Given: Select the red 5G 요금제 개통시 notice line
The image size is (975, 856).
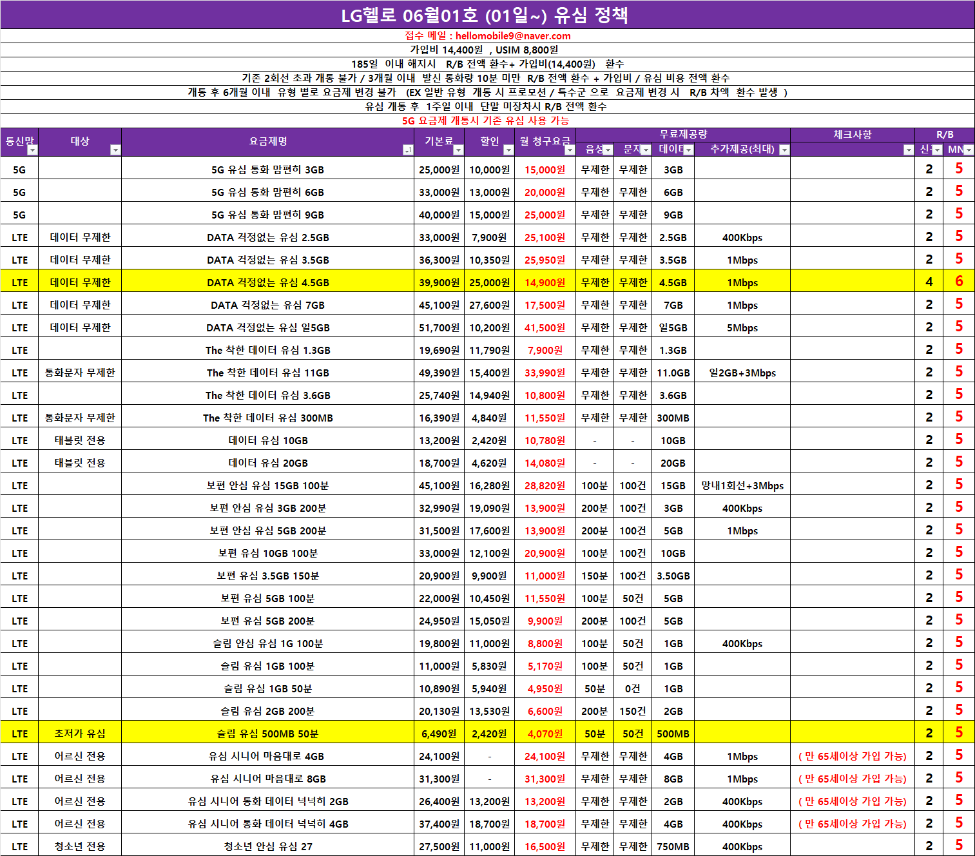Looking at the screenshot, I should [x=487, y=121].
